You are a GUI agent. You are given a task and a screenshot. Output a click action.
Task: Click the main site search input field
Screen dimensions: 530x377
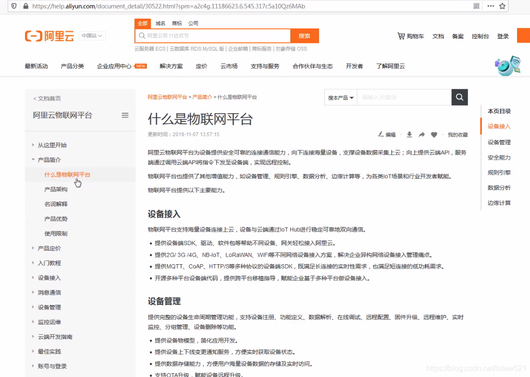(x=212, y=36)
